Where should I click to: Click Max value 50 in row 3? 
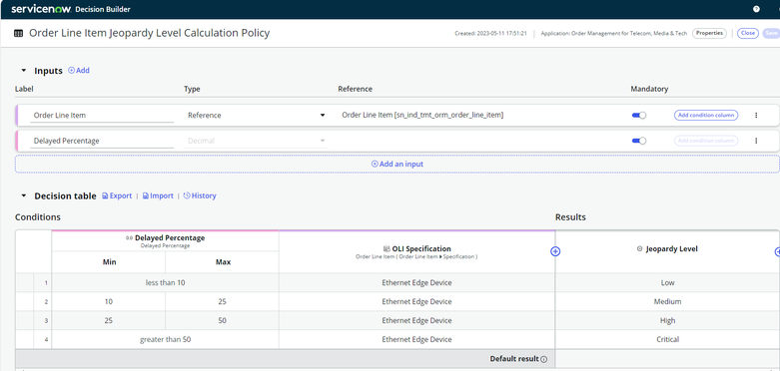[x=222, y=320]
